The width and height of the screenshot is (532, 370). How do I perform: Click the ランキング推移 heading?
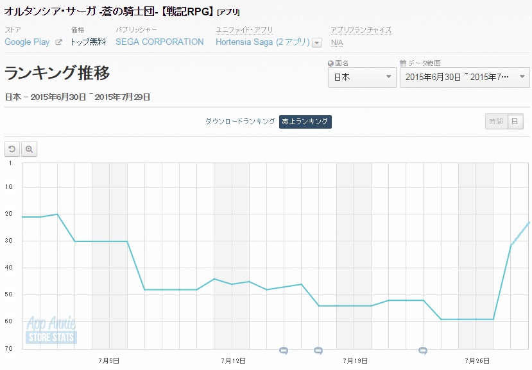tap(57, 73)
